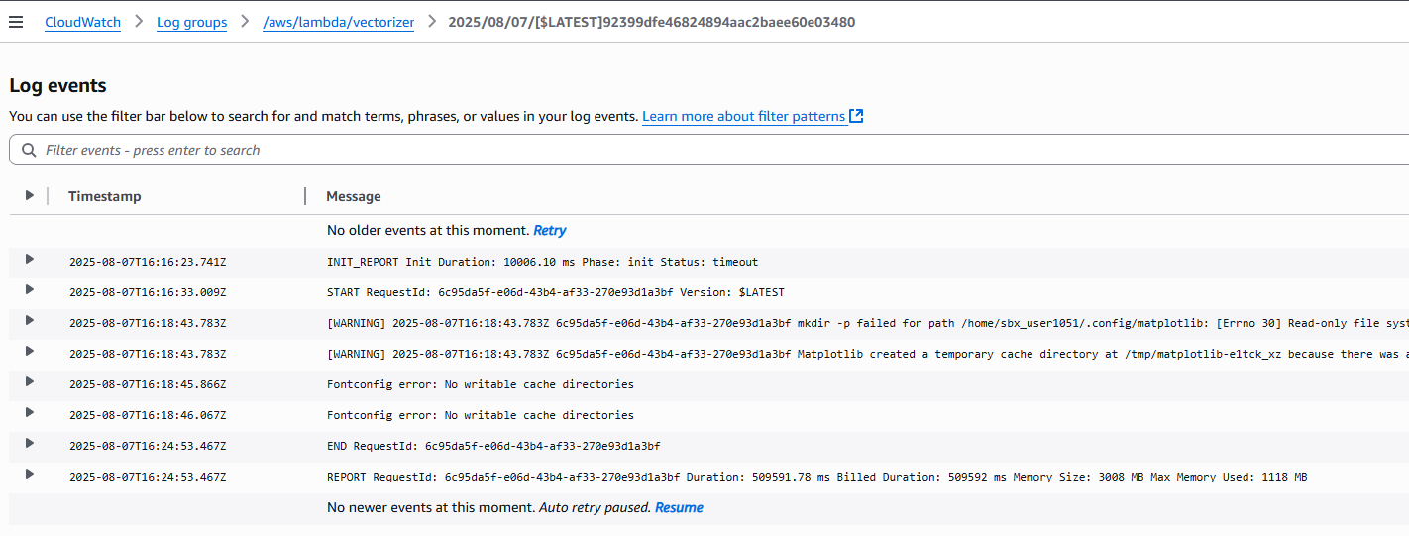Click the Timestamp column header
The image size is (1409, 536).
pos(105,196)
